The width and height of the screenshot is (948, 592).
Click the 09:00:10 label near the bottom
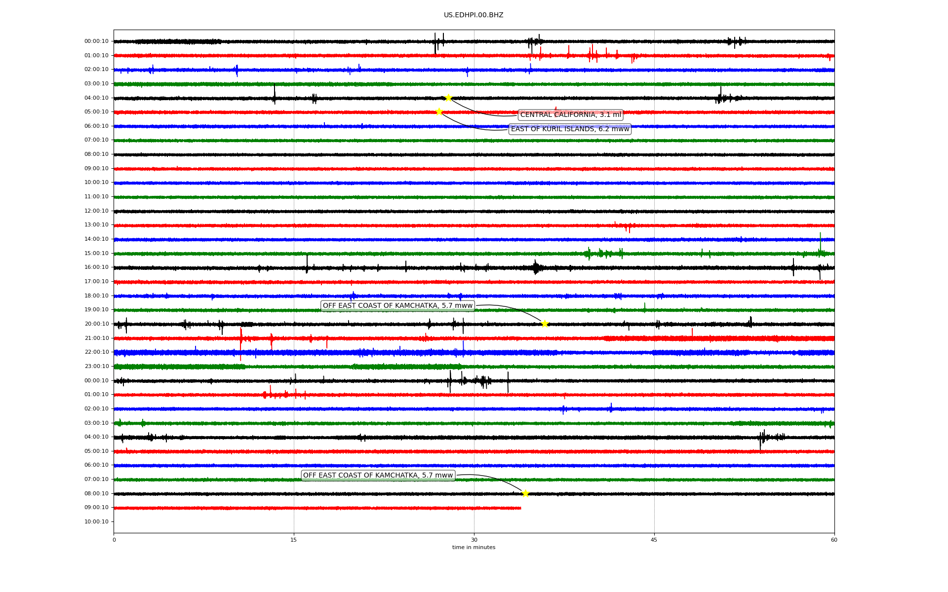tap(96, 508)
